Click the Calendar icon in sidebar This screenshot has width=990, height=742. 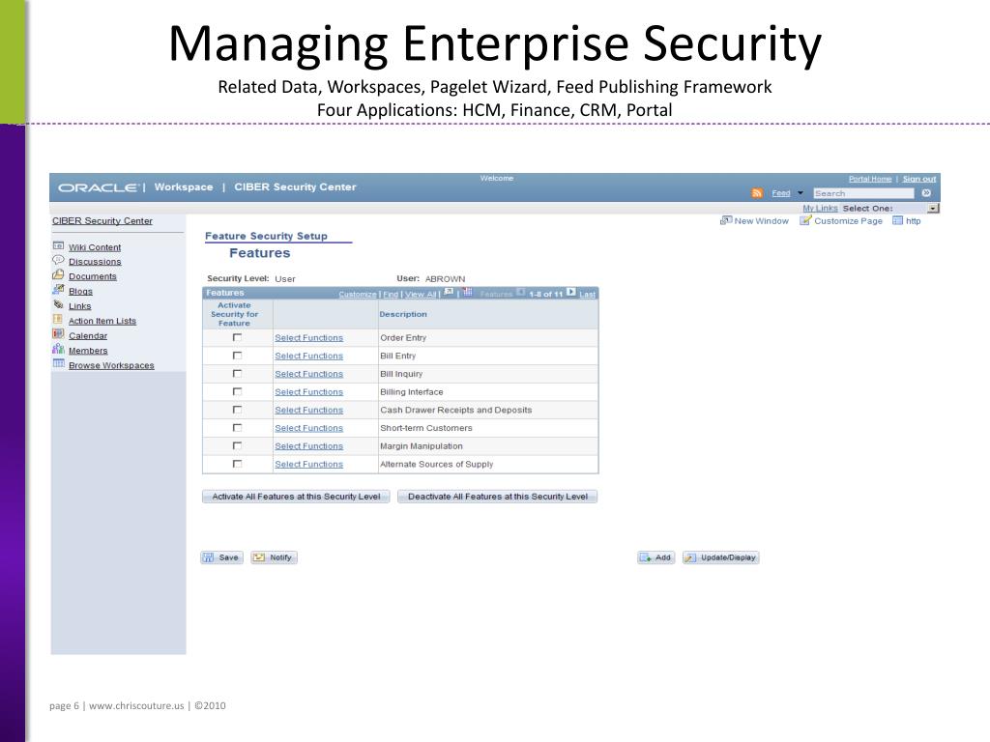pyautogui.click(x=58, y=333)
